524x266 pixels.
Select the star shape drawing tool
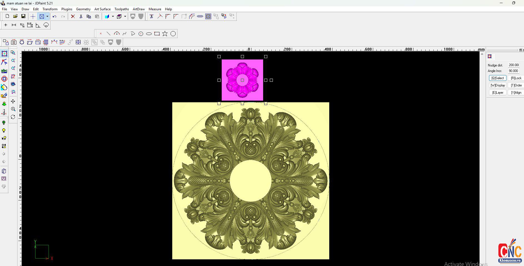165,34
